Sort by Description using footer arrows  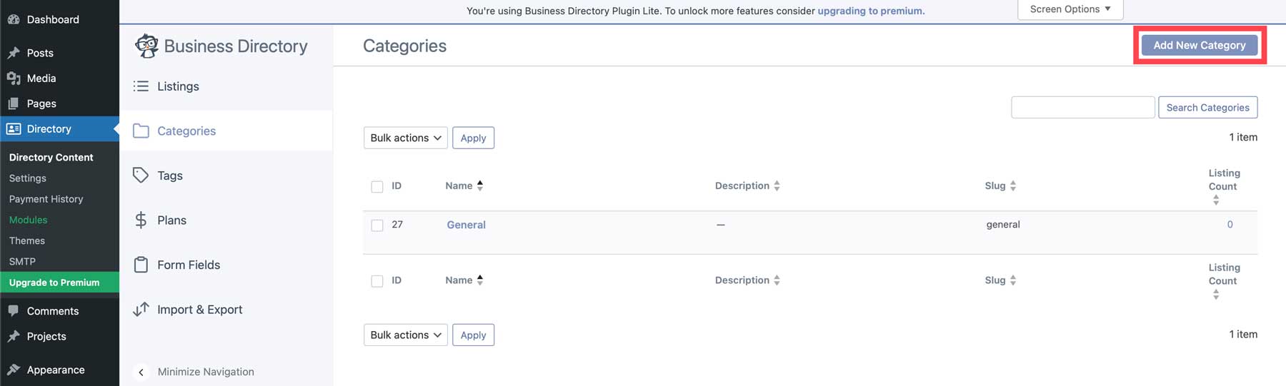[x=777, y=280]
